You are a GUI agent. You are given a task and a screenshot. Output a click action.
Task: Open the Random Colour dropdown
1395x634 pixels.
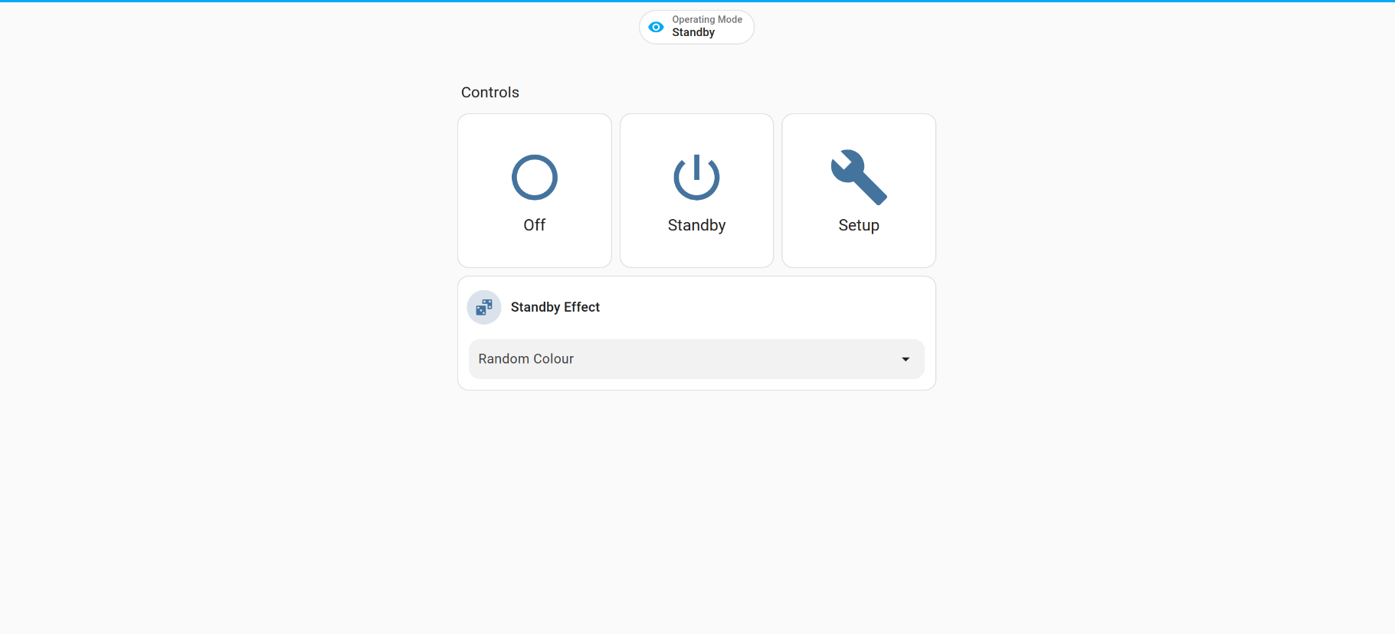(696, 359)
